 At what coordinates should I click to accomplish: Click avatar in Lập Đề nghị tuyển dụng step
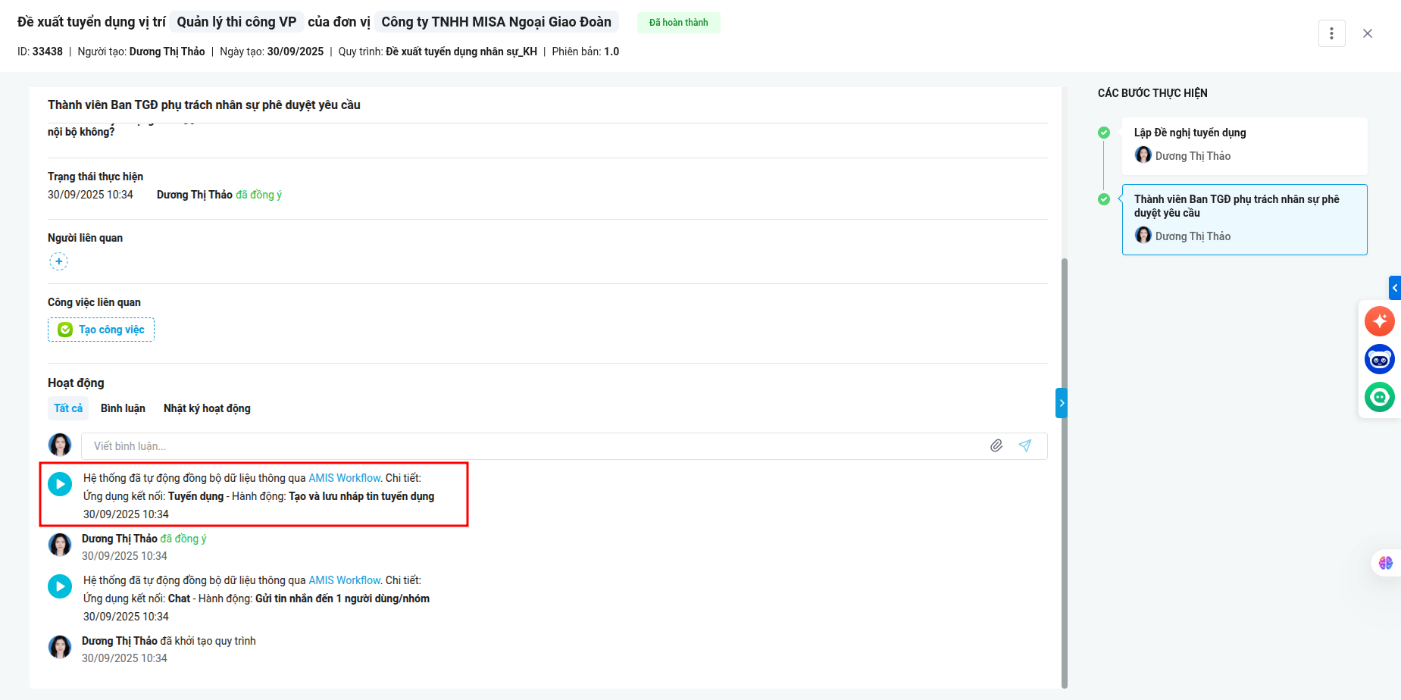[1143, 155]
